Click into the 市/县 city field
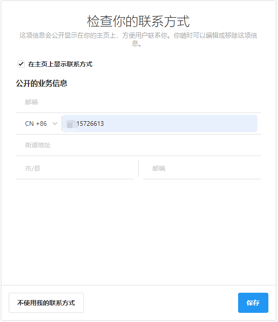 74,168
